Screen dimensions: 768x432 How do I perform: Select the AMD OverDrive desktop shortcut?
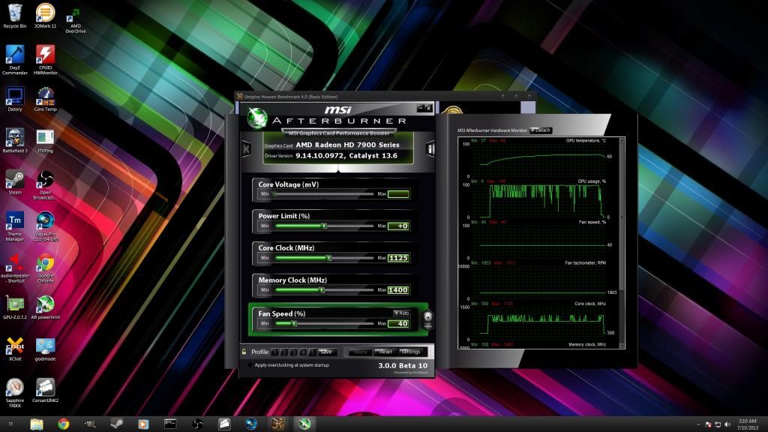point(76,20)
